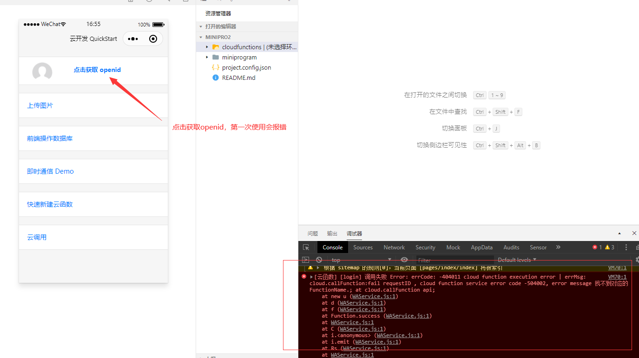639x358 pixels.
Task: Open the 上传图片 entry
Action: 93,105
